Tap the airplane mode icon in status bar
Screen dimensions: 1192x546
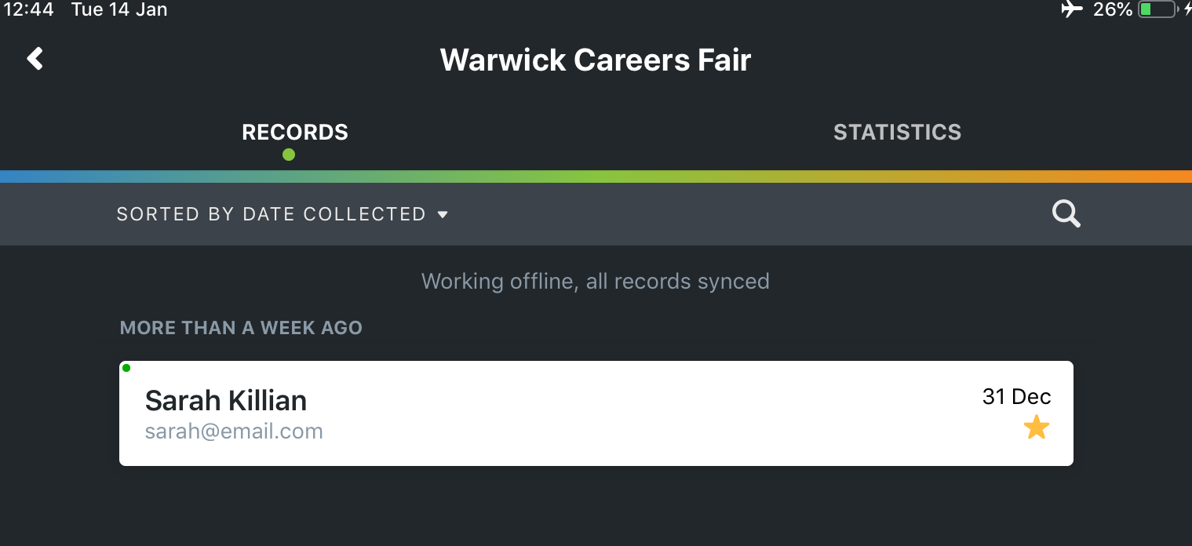coord(1072,9)
